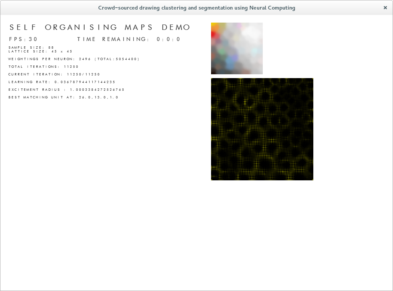Screen dimensions: 393x291
Task: Click the window title 'Crowd-sourced drawing clustering'
Action: pos(196,8)
